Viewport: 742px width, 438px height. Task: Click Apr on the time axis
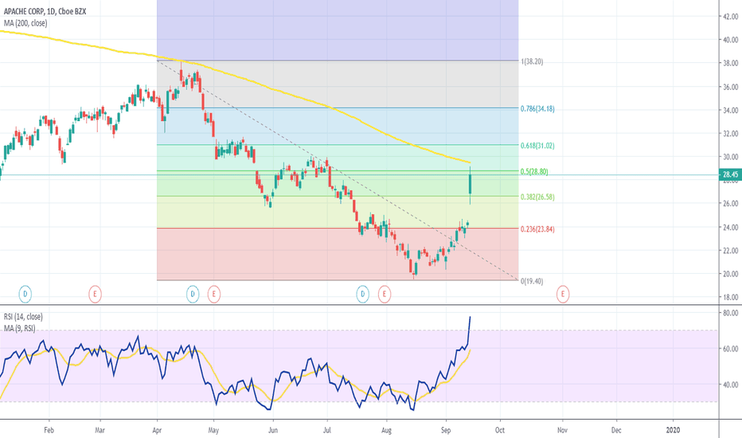[157, 430]
